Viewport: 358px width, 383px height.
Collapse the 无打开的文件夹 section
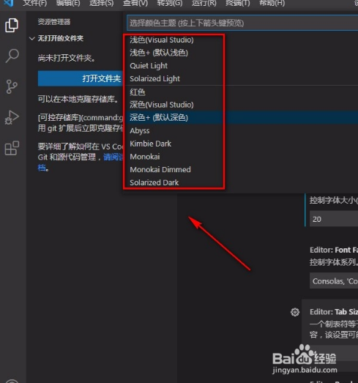[x=56, y=38]
